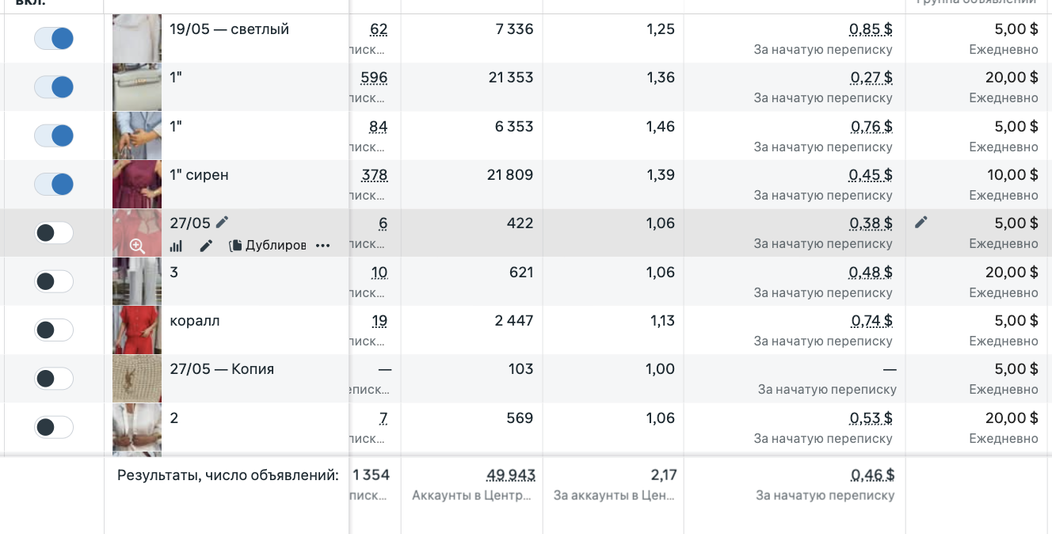The width and height of the screenshot is (1052, 534).
Task: Switch on the 27/05 — Копия ad
Action: (x=54, y=379)
